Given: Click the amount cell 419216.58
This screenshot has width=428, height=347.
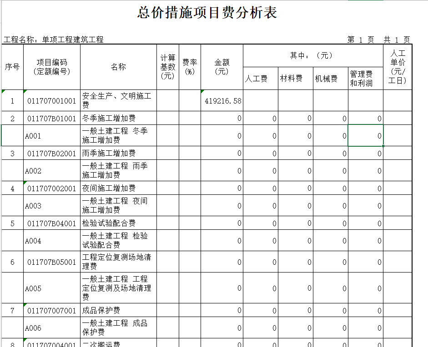Looking at the screenshot, I should pos(222,100).
